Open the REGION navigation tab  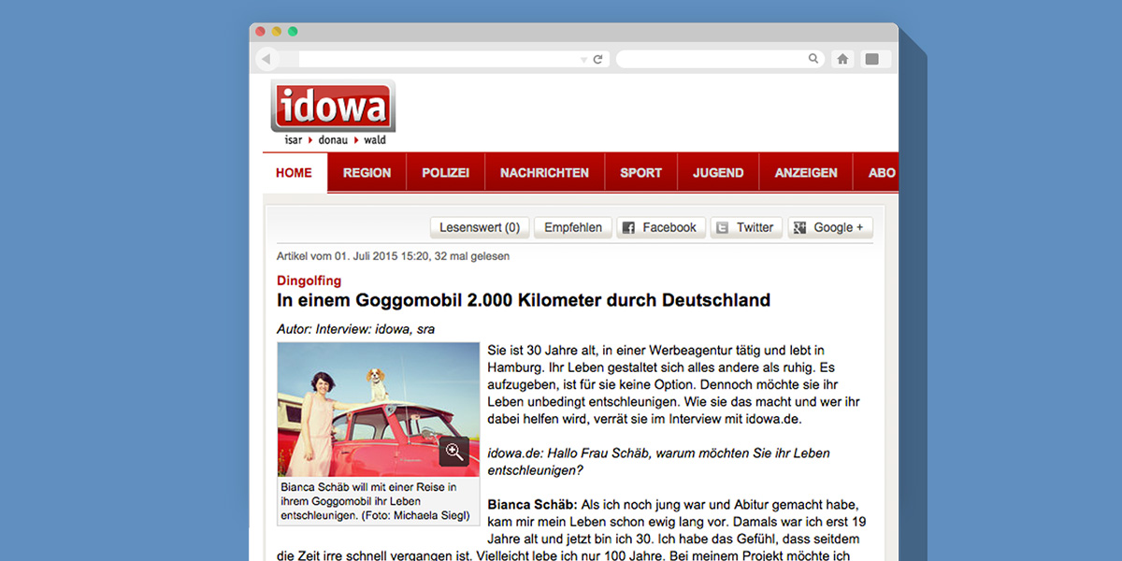pyautogui.click(x=367, y=173)
